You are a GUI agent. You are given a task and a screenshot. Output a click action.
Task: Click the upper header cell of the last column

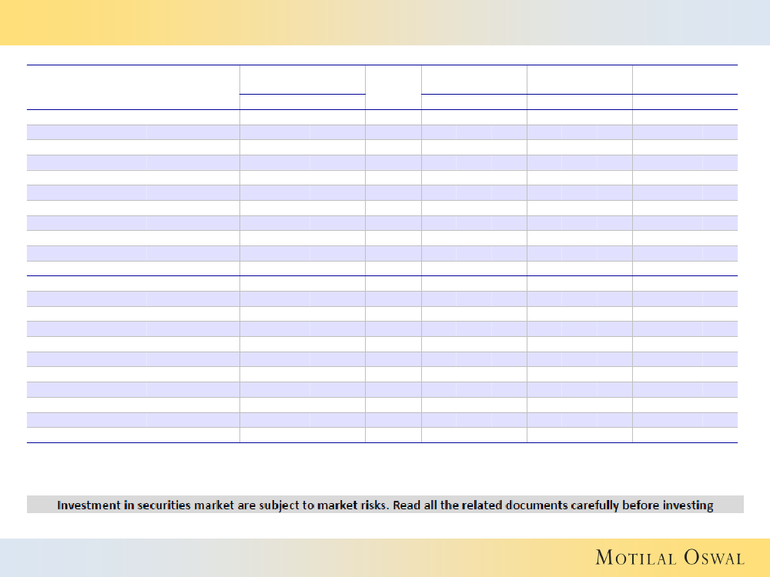(685, 80)
